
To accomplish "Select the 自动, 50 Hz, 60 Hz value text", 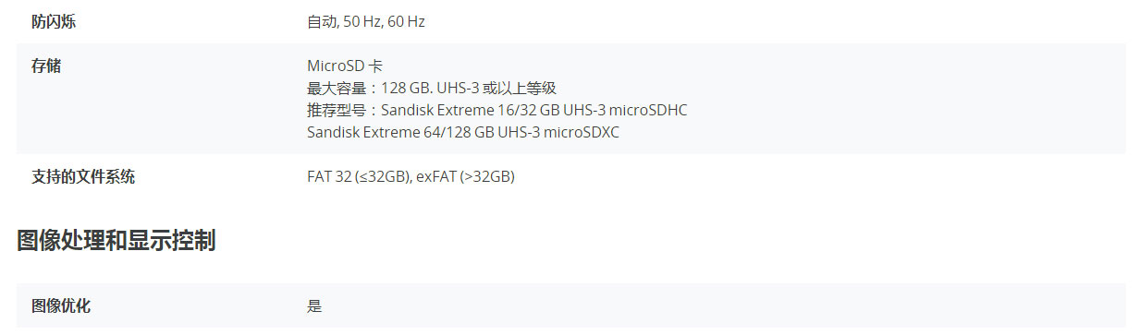I will pyautogui.click(x=366, y=21).
